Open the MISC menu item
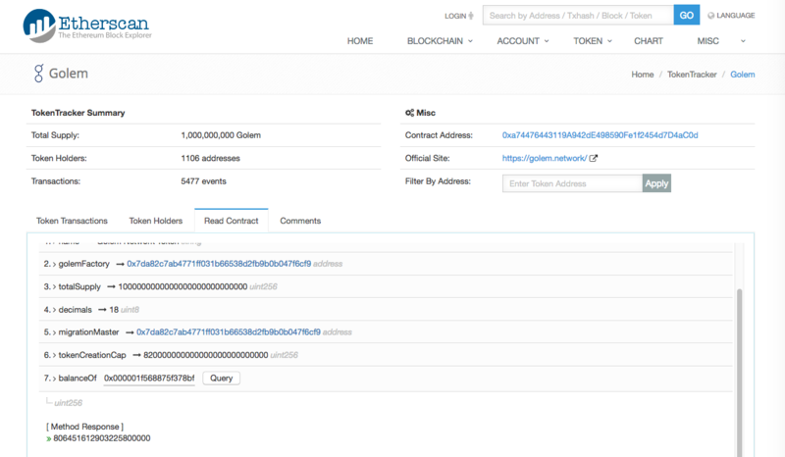 click(x=707, y=41)
